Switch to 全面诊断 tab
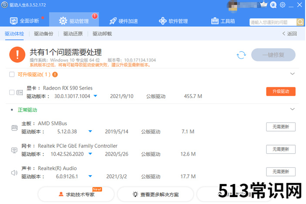This screenshot has height=204, width=306. (24, 20)
